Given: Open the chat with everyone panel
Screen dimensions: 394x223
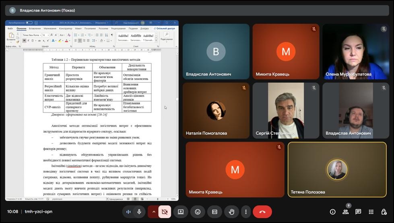Looking at the screenshot, I should click(x=358, y=212).
